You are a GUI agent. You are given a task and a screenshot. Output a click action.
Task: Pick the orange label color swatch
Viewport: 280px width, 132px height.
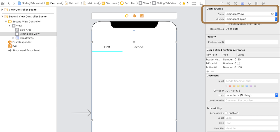234,86
